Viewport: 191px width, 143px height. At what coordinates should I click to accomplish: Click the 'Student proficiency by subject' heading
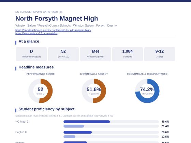click(x=46, y=109)
